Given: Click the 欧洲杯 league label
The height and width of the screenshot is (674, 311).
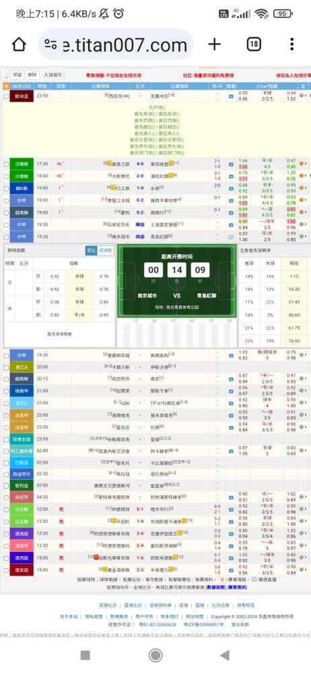Looking at the screenshot, I should click(x=21, y=96).
